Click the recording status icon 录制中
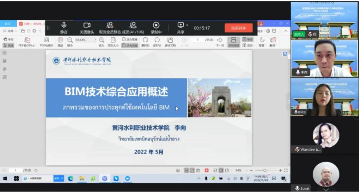Screen dimensions: 361x194 [156, 28]
